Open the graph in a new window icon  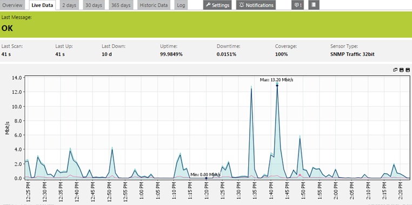click(395, 70)
